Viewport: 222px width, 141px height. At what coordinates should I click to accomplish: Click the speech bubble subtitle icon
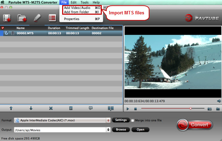click(91, 108)
